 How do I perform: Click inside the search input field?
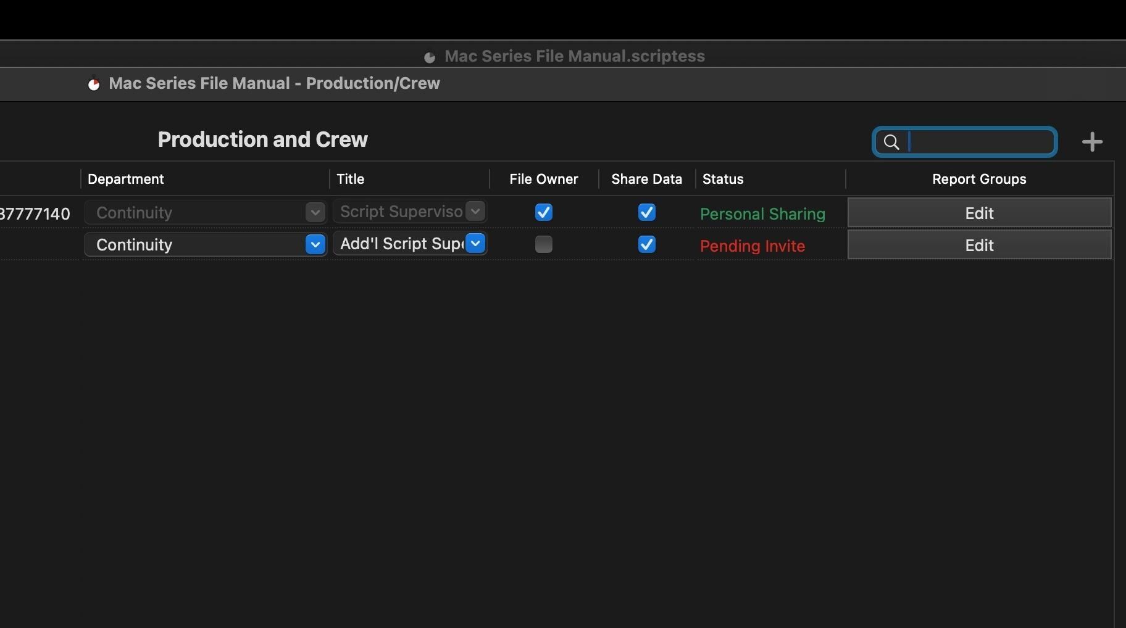[x=980, y=142]
